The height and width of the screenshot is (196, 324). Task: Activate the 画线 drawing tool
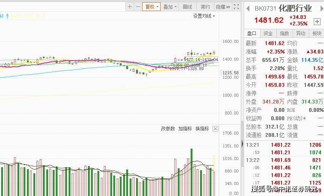188,7
